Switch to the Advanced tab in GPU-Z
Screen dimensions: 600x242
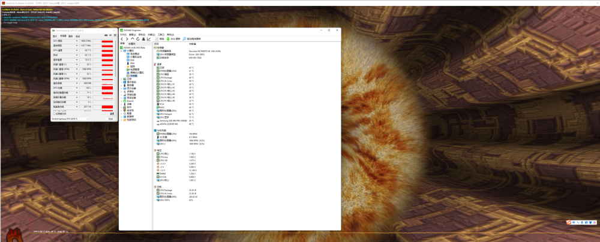pyautogui.click(x=70, y=36)
